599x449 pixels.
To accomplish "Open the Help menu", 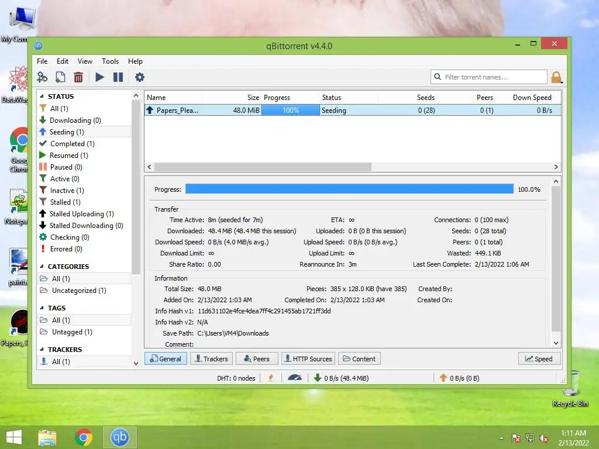I will 135,61.
